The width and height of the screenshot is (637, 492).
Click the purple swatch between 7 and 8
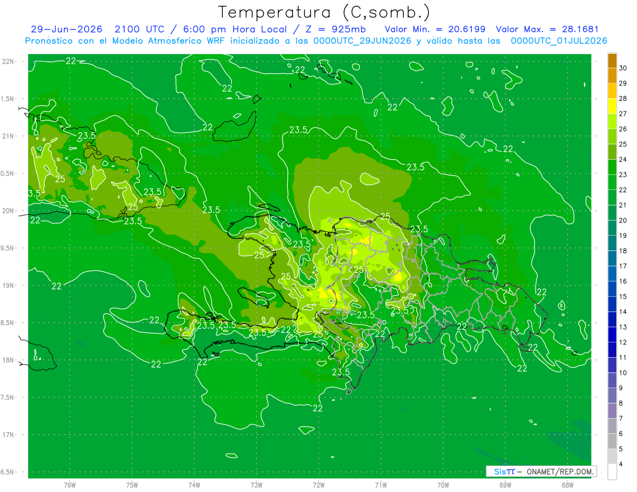coord(612,411)
